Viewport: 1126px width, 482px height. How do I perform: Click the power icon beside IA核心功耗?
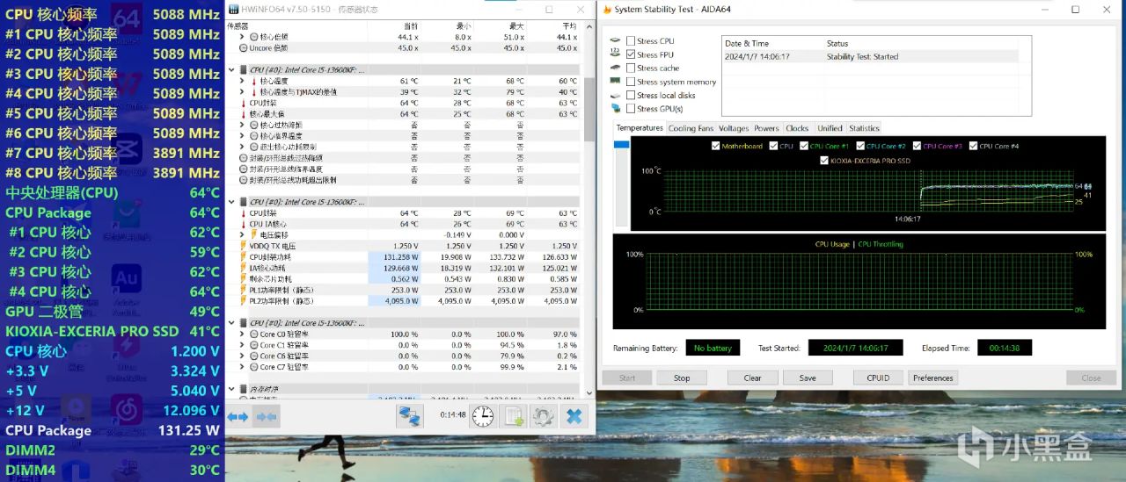click(x=244, y=268)
